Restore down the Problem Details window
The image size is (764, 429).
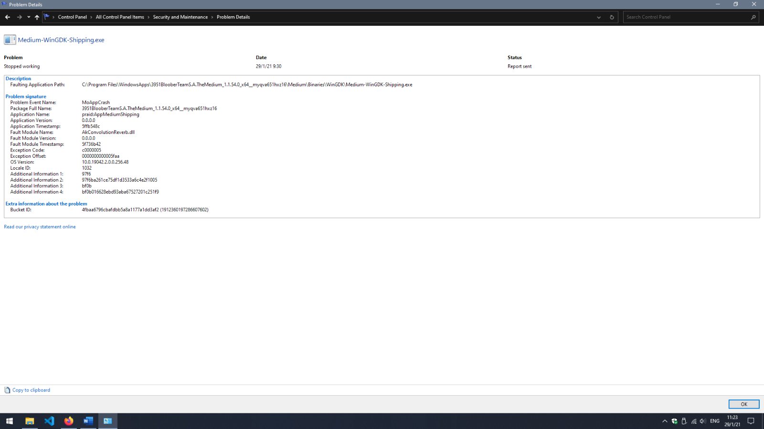736,4
